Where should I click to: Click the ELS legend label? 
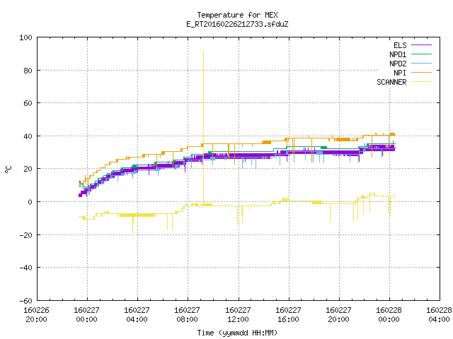(400, 45)
